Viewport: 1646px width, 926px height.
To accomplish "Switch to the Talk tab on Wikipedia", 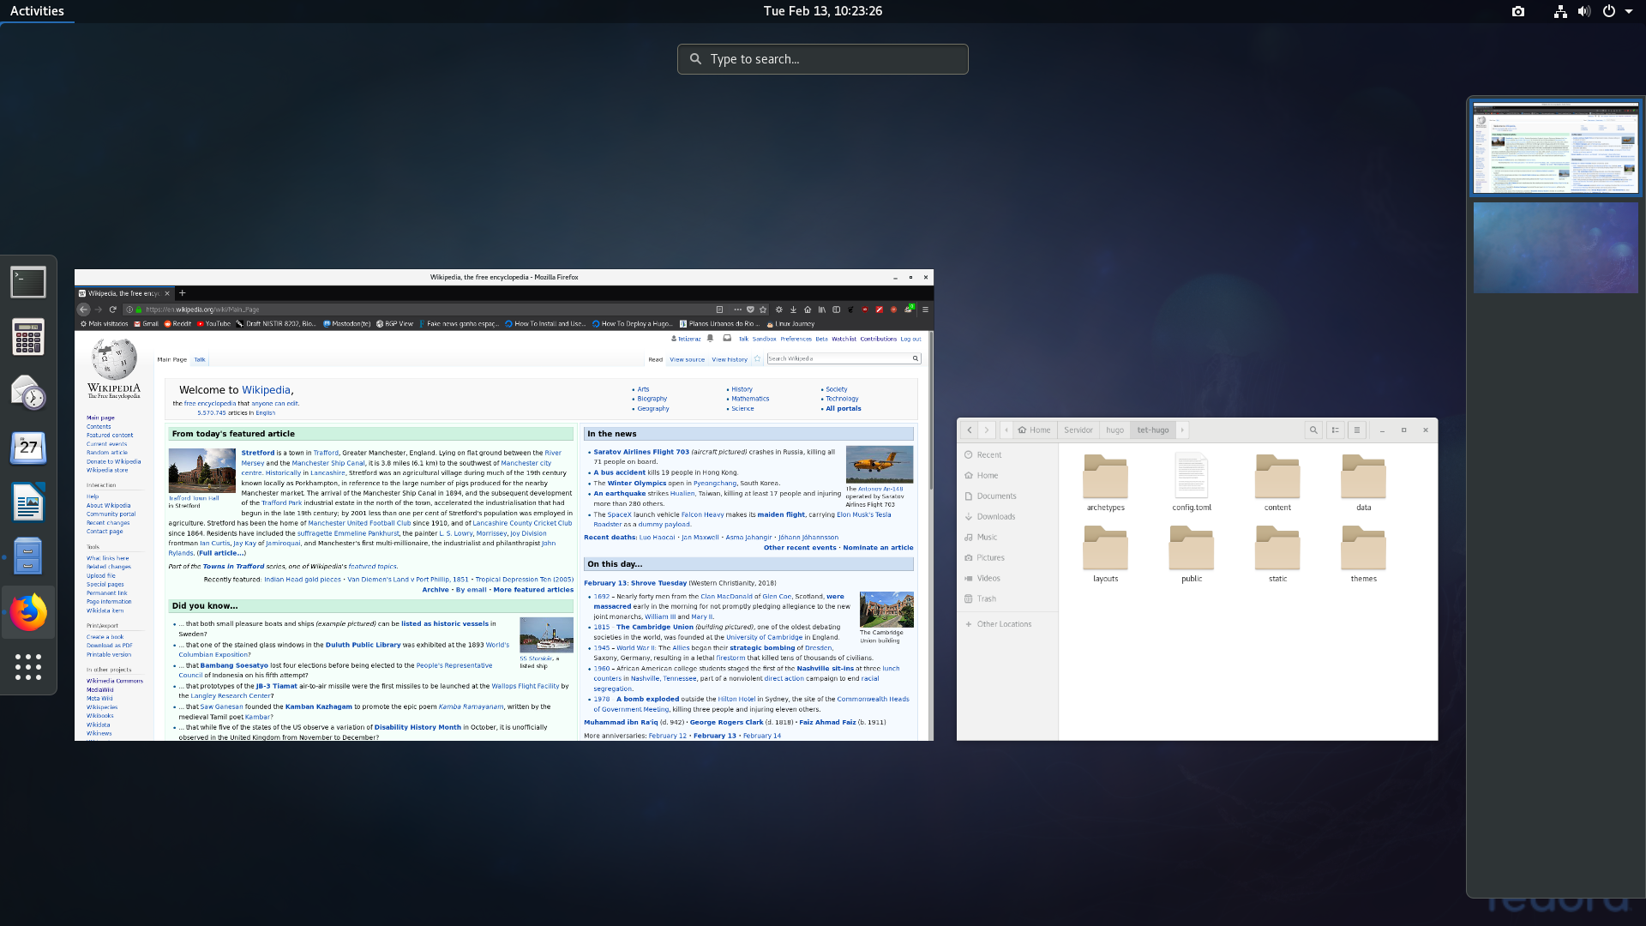I will coord(200,359).
